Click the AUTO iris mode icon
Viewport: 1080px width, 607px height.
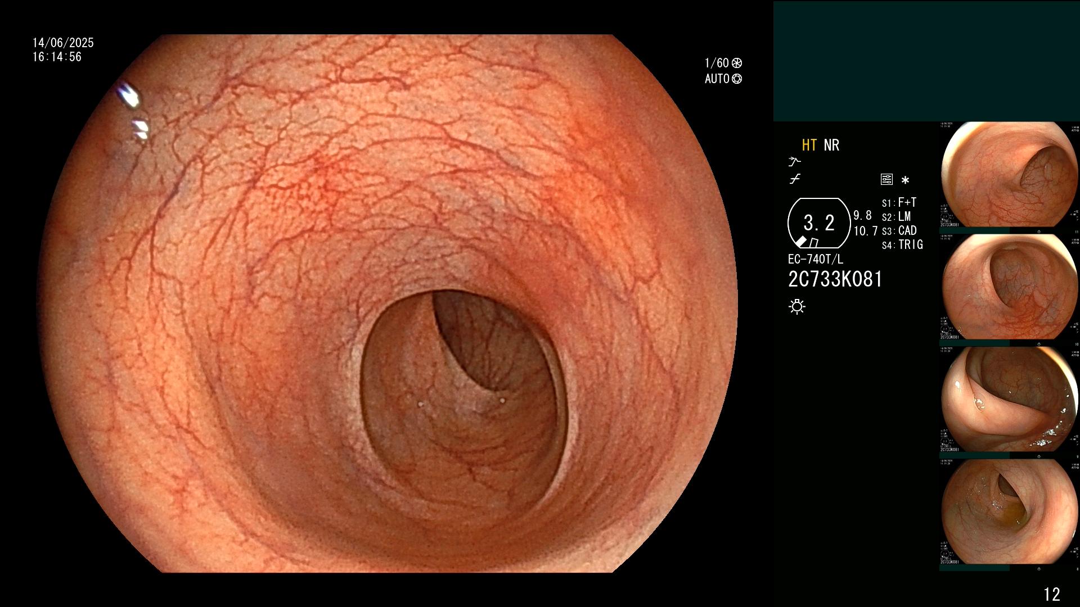coord(737,79)
